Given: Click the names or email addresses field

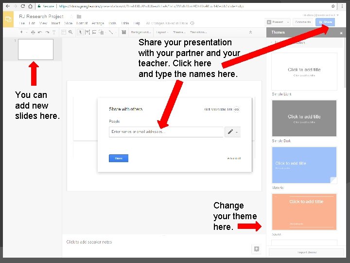Looking at the screenshot, I should [x=166, y=131].
